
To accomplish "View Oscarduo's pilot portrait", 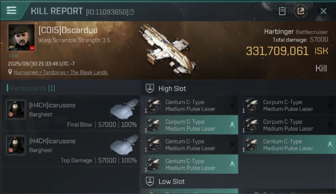I will pyautogui.click(x=21, y=38).
